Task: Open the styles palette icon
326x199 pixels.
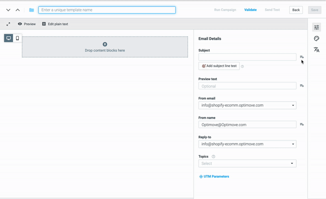Action: point(317,38)
